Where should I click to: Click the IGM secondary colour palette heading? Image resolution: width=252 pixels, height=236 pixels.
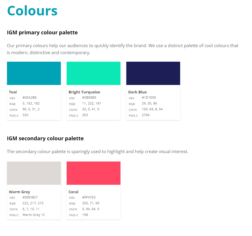tap(45, 138)
